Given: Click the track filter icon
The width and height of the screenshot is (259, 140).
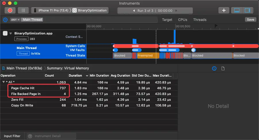Looking at the screenshot, I should tap(5, 20).
